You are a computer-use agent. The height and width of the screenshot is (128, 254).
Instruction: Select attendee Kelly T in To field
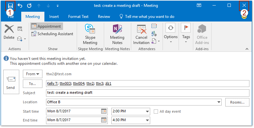pyautogui.click(x=52, y=84)
